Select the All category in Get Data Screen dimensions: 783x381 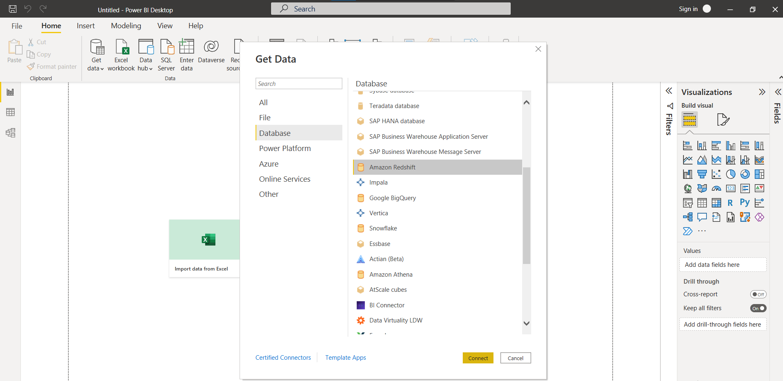tap(299, 102)
